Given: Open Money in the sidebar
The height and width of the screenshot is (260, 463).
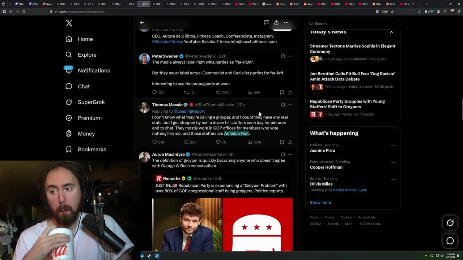Looking at the screenshot, I should point(80,134).
